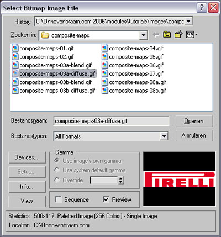
Task: Click the Back navigation arrow icon
Action: [x=156, y=35]
